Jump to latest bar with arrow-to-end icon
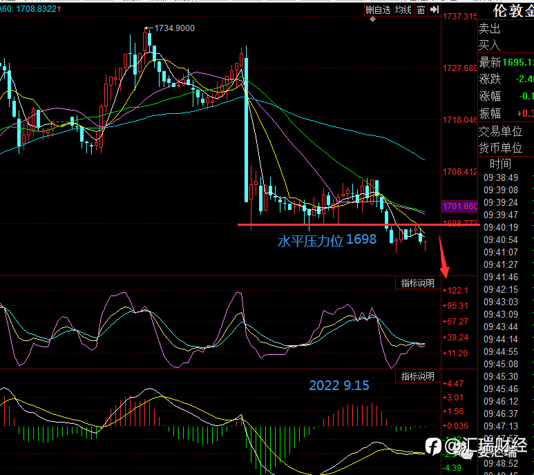 click(x=435, y=10)
